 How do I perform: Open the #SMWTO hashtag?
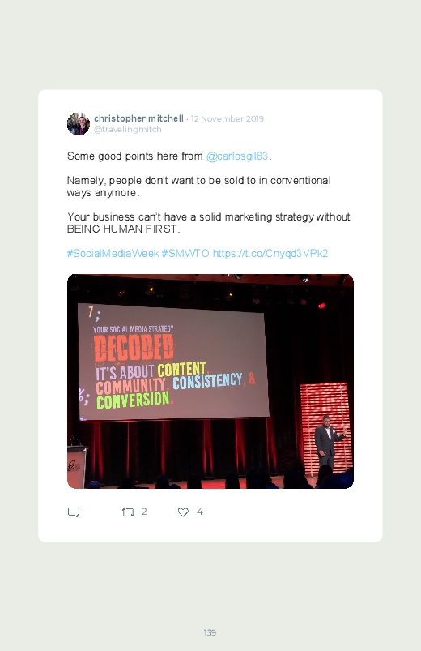click(x=185, y=253)
